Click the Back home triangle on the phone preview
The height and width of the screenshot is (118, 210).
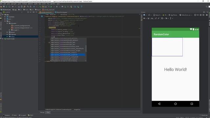(159, 104)
